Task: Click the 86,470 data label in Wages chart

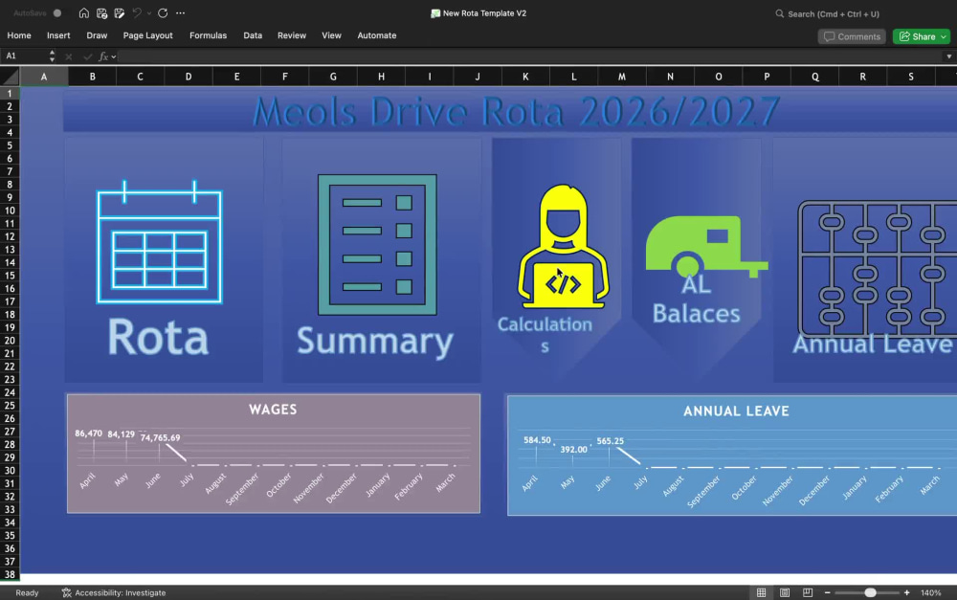Action: tap(88, 433)
